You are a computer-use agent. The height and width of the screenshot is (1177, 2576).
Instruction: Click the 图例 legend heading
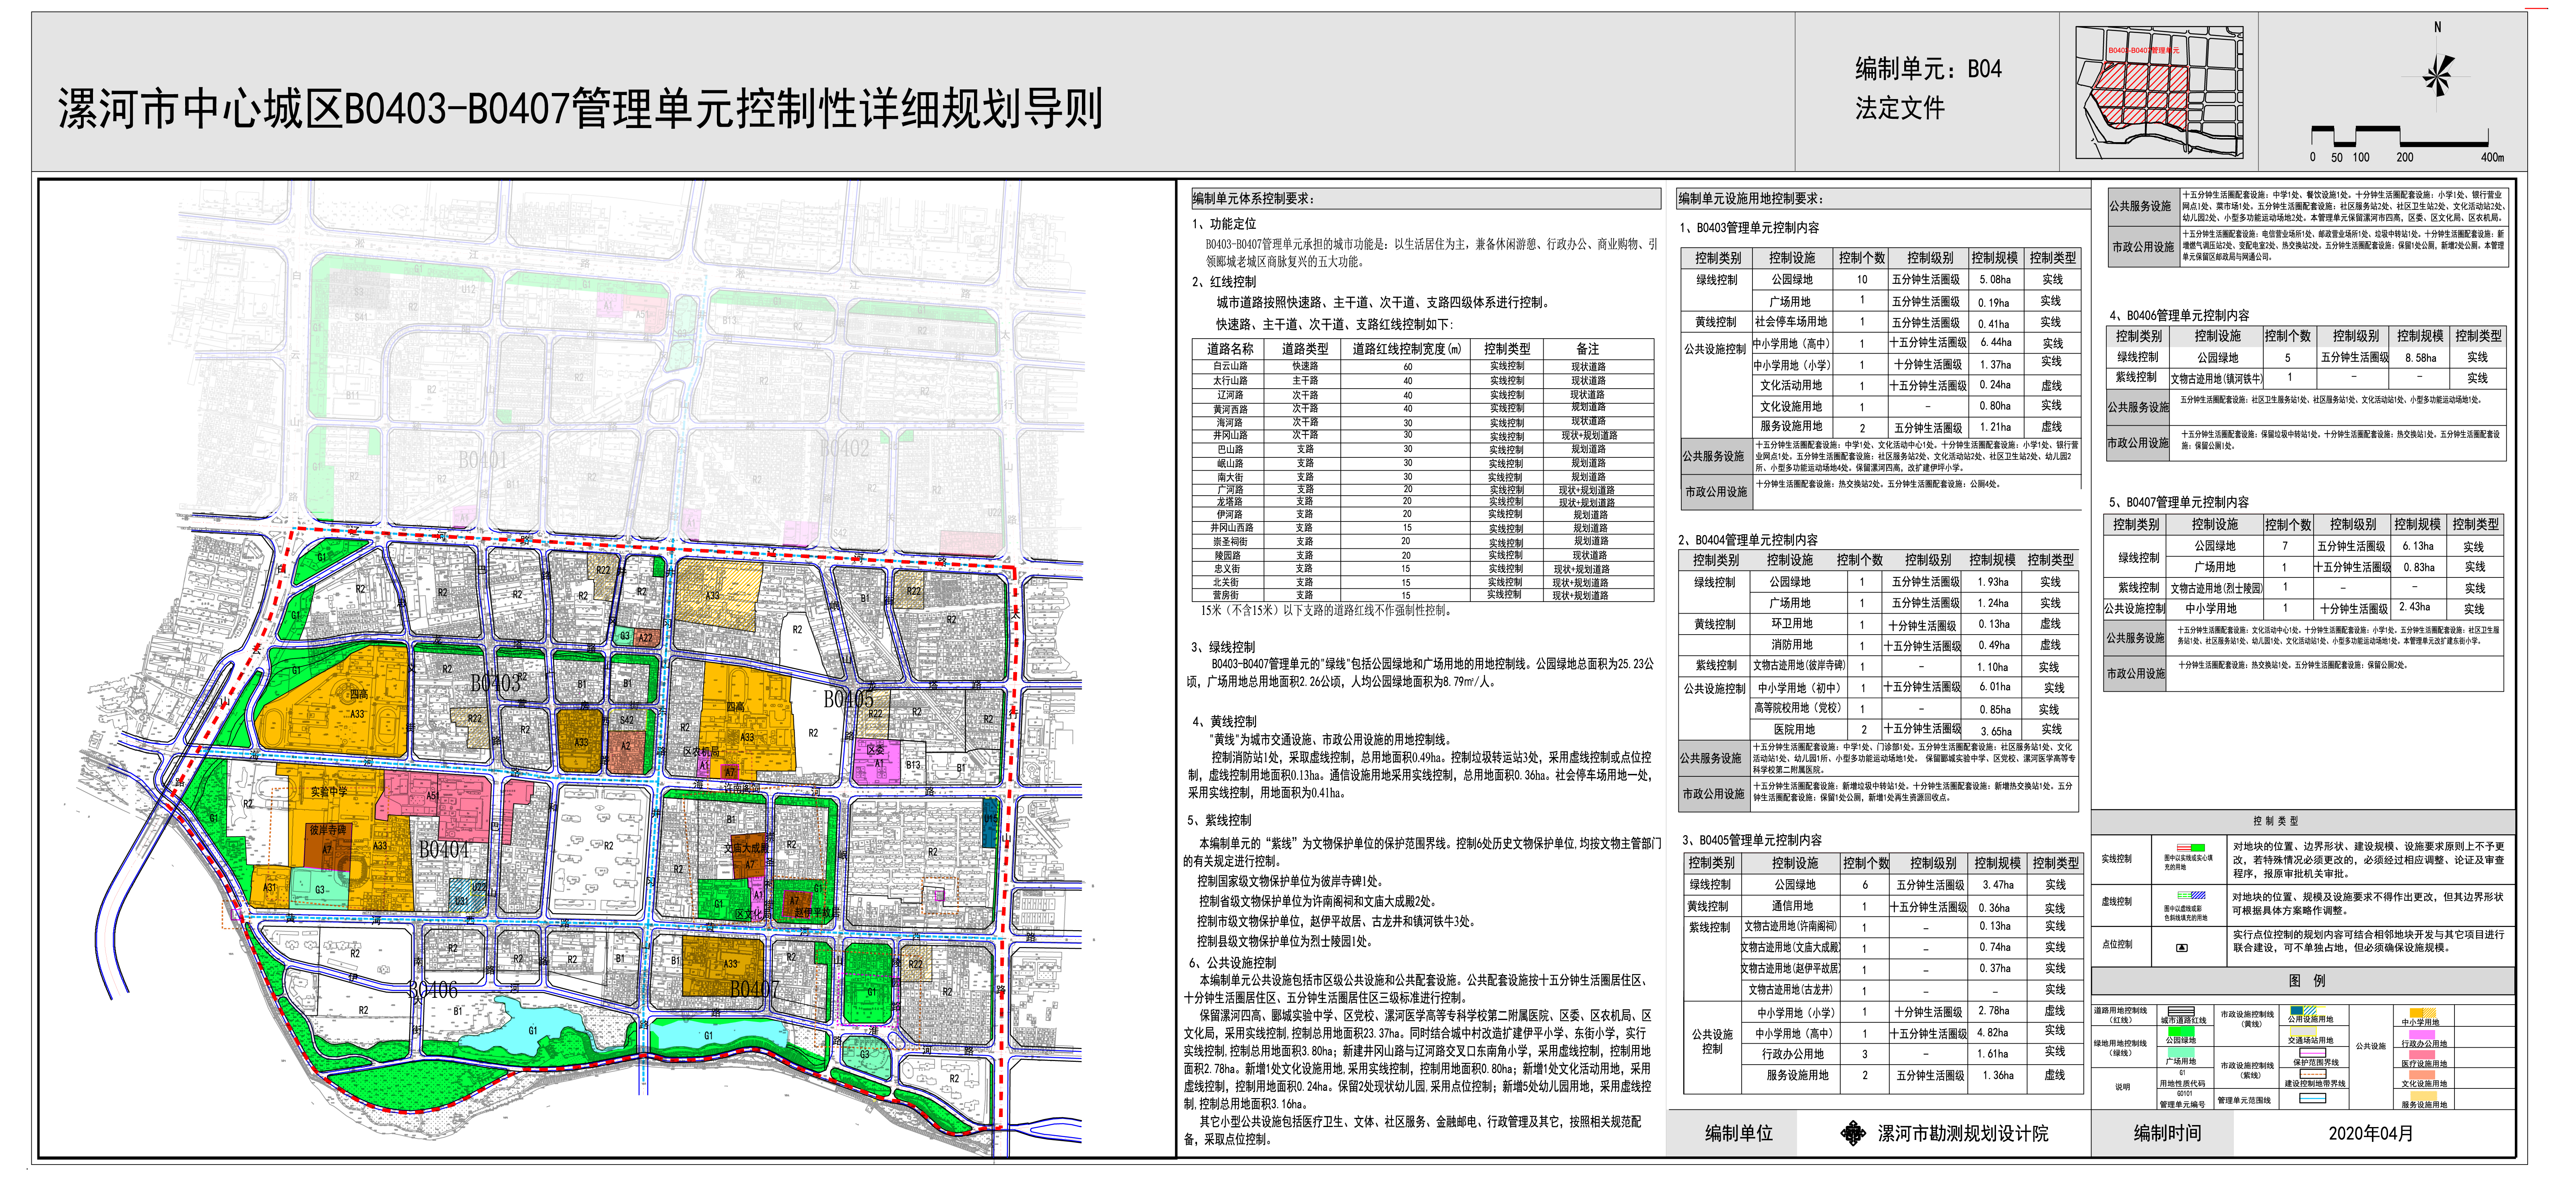pyautogui.click(x=2307, y=981)
